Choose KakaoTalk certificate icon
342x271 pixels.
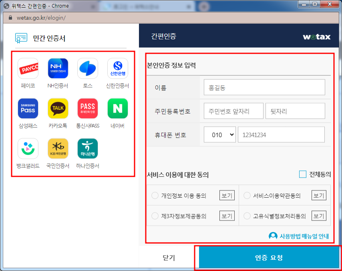pos(58,108)
